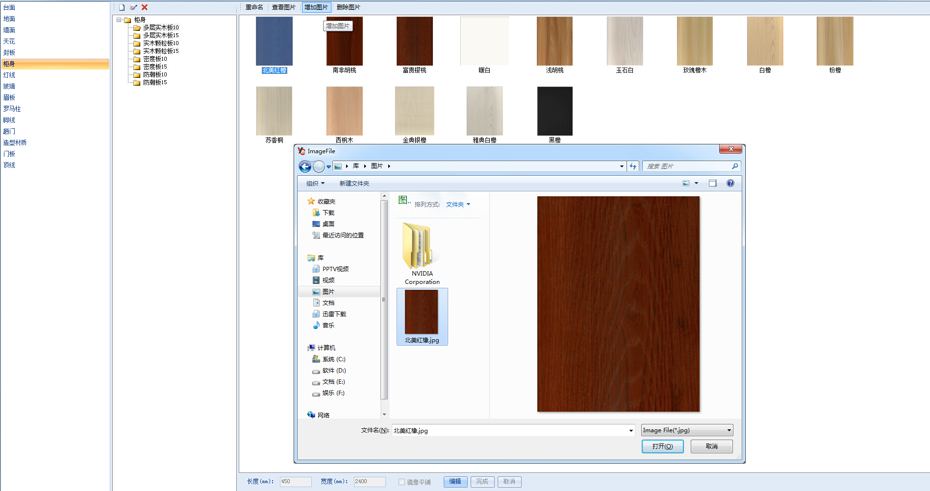Click the 宽度(mm) input field

(370, 482)
